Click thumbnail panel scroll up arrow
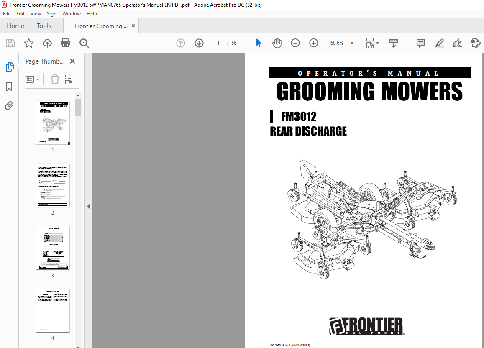Screen dimensions: 484x348 click(x=78, y=95)
